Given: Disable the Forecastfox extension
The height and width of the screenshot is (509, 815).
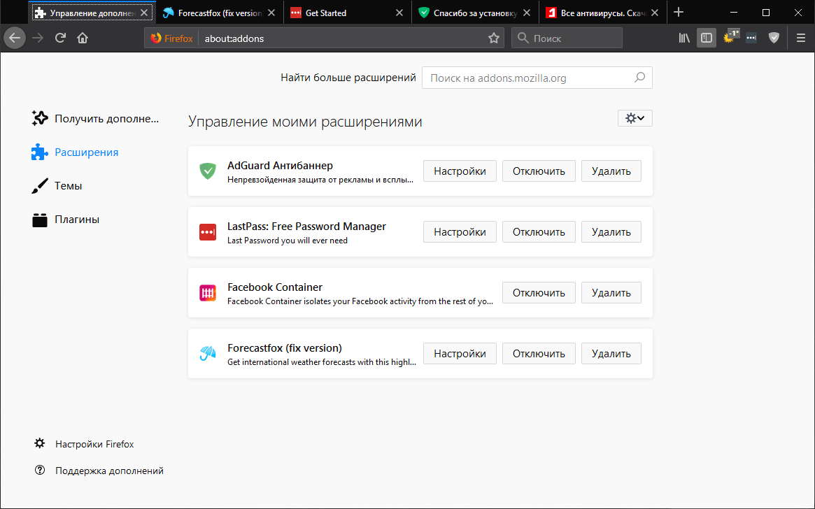Looking at the screenshot, I should [539, 353].
